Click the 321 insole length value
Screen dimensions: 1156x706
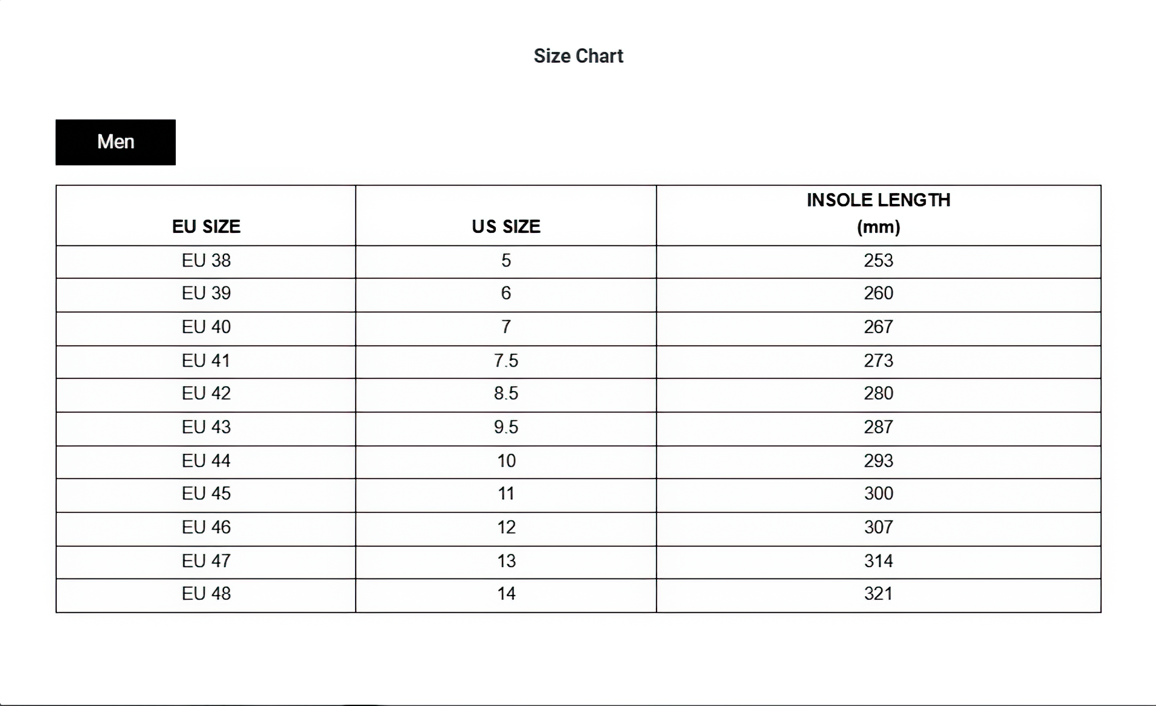click(878, 594)
